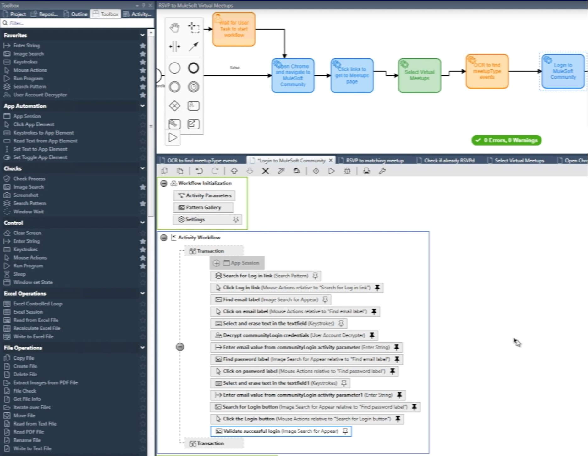The image size is (588, 456).
Task: Click the copy icon in workflow toolbar
Action: [164, 171]
